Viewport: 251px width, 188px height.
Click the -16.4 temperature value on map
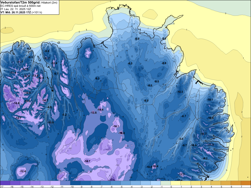pos(121,133)
